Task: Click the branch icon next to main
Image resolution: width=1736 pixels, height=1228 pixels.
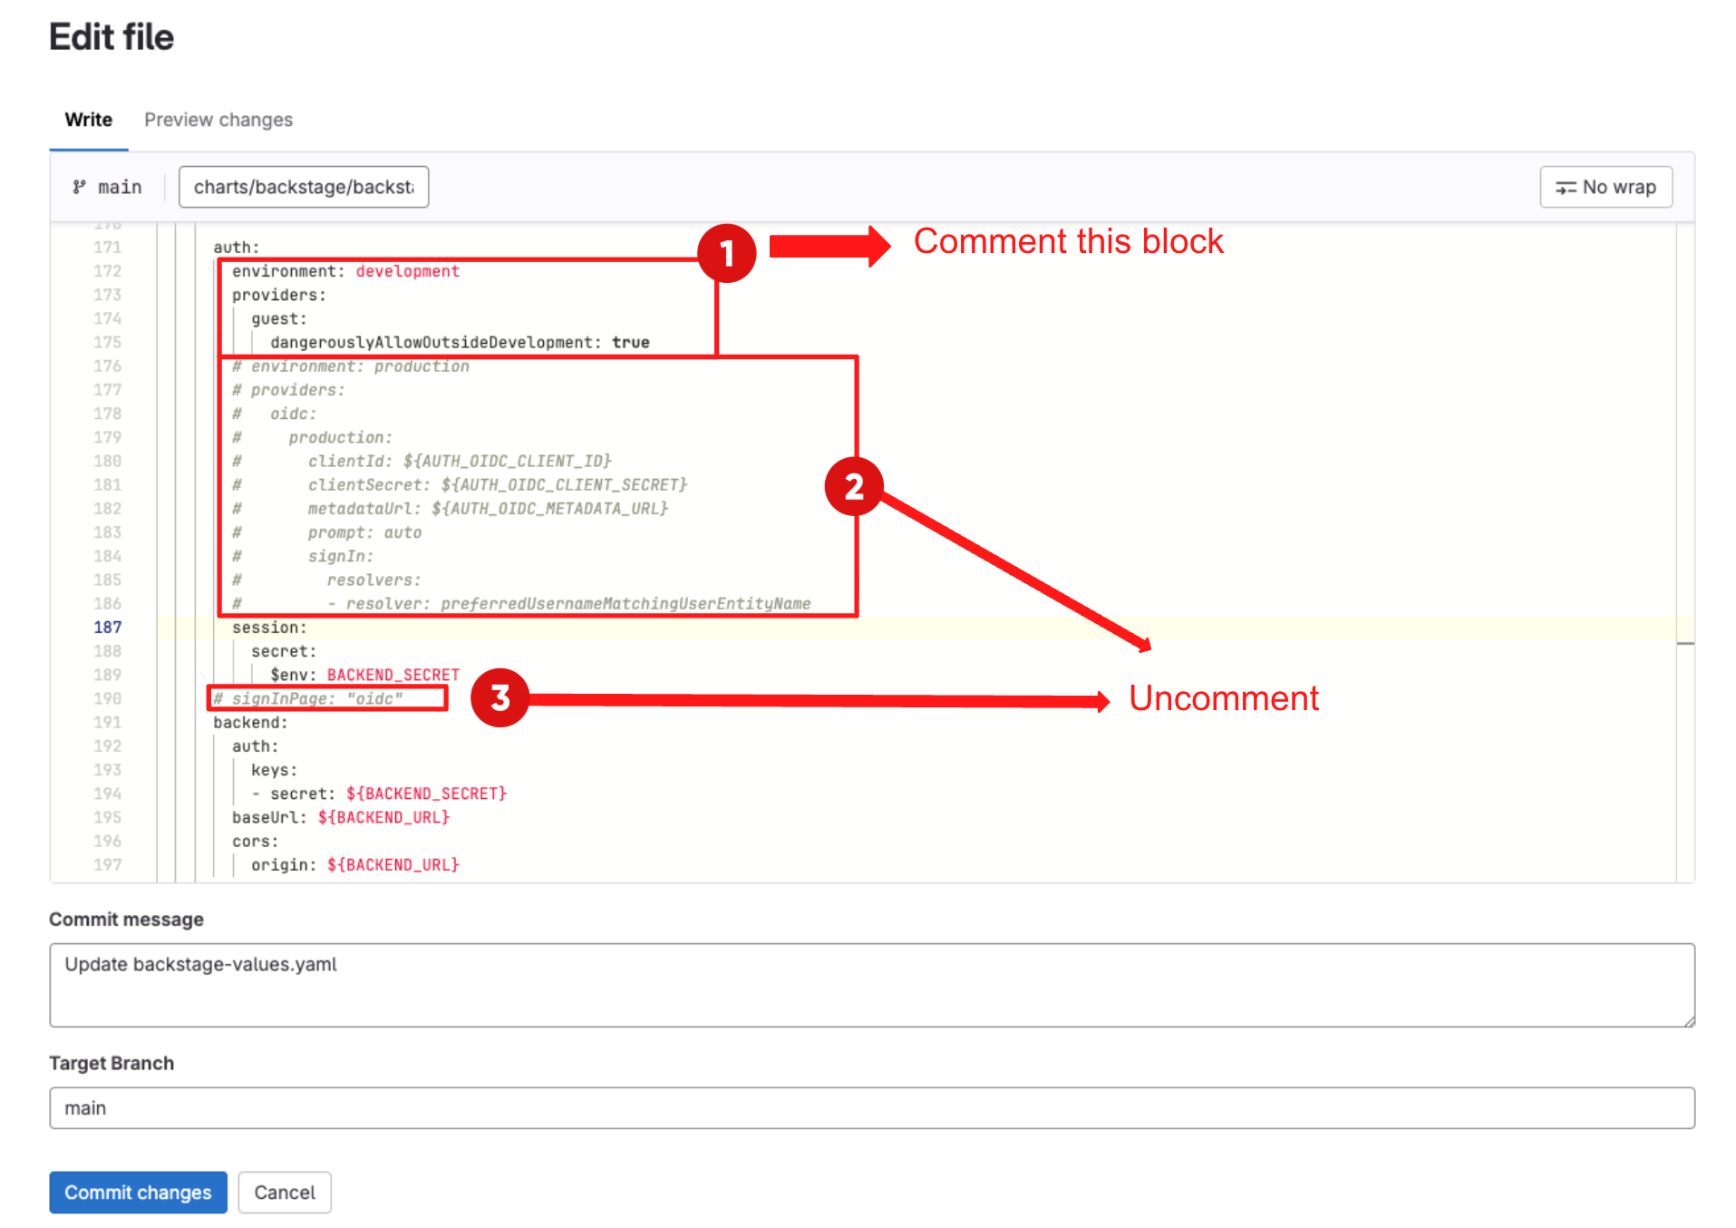Action: [x=78, y=187]
